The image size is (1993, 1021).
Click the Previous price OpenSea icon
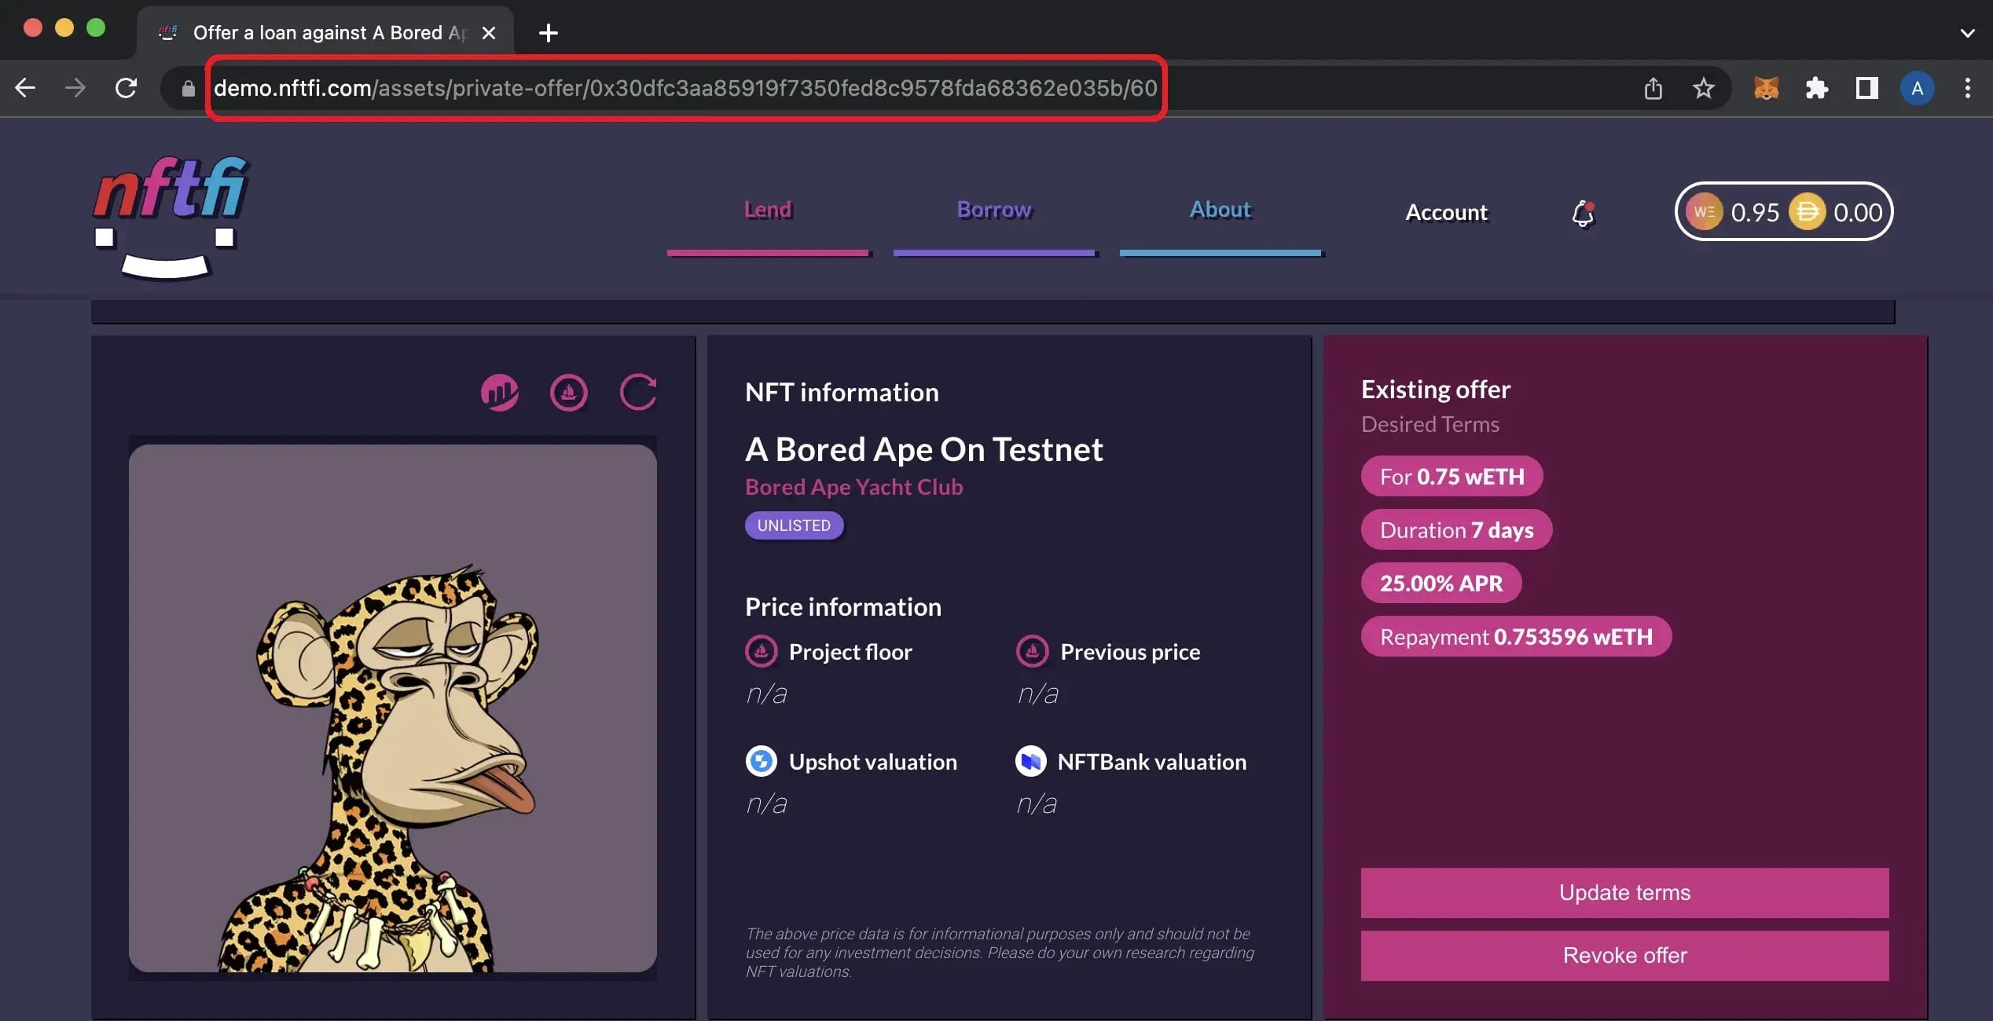1033,651
